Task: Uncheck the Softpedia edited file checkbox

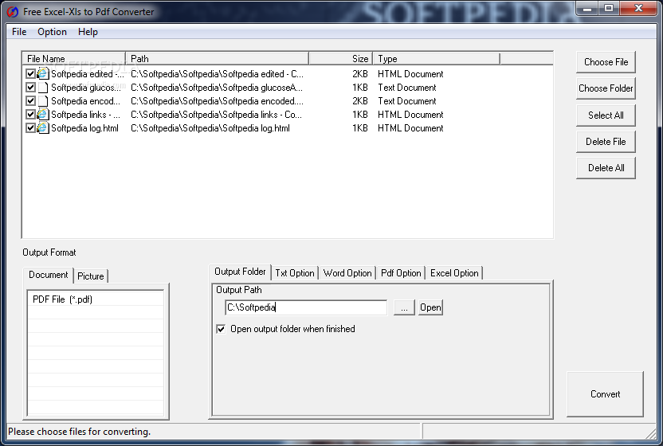Action: pos(30,74)
